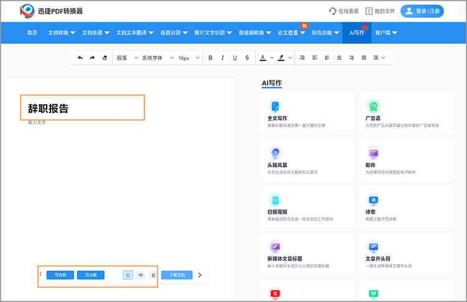Open 在线客服 headset support
This screenshot has height=302, width=467.
tap(344, 11)
